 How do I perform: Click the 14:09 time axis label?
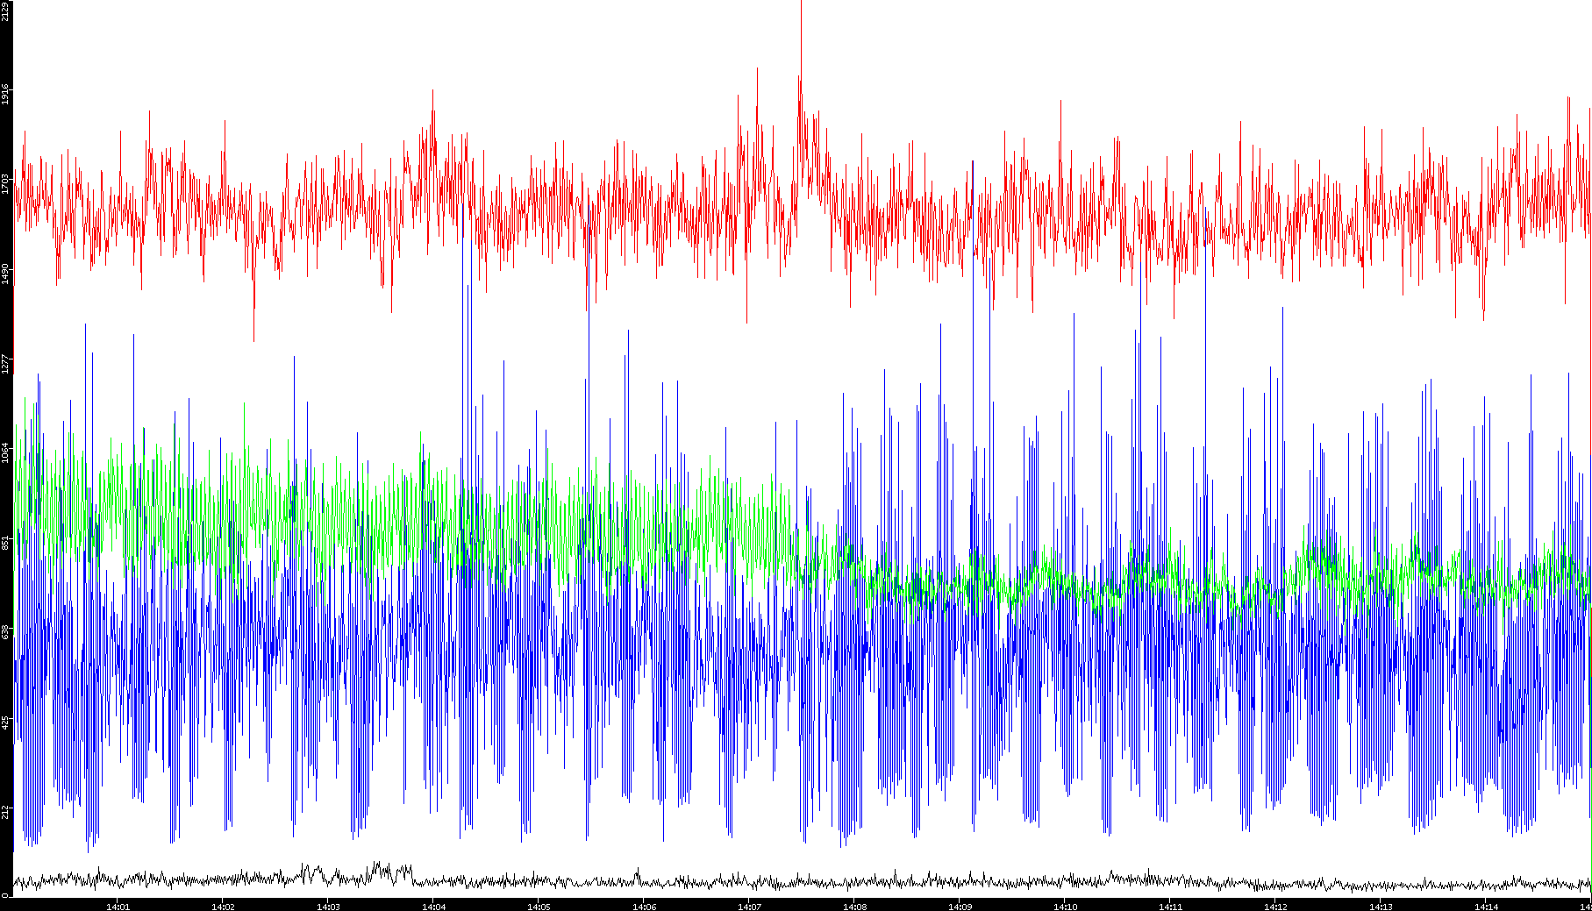pos(960,907)
